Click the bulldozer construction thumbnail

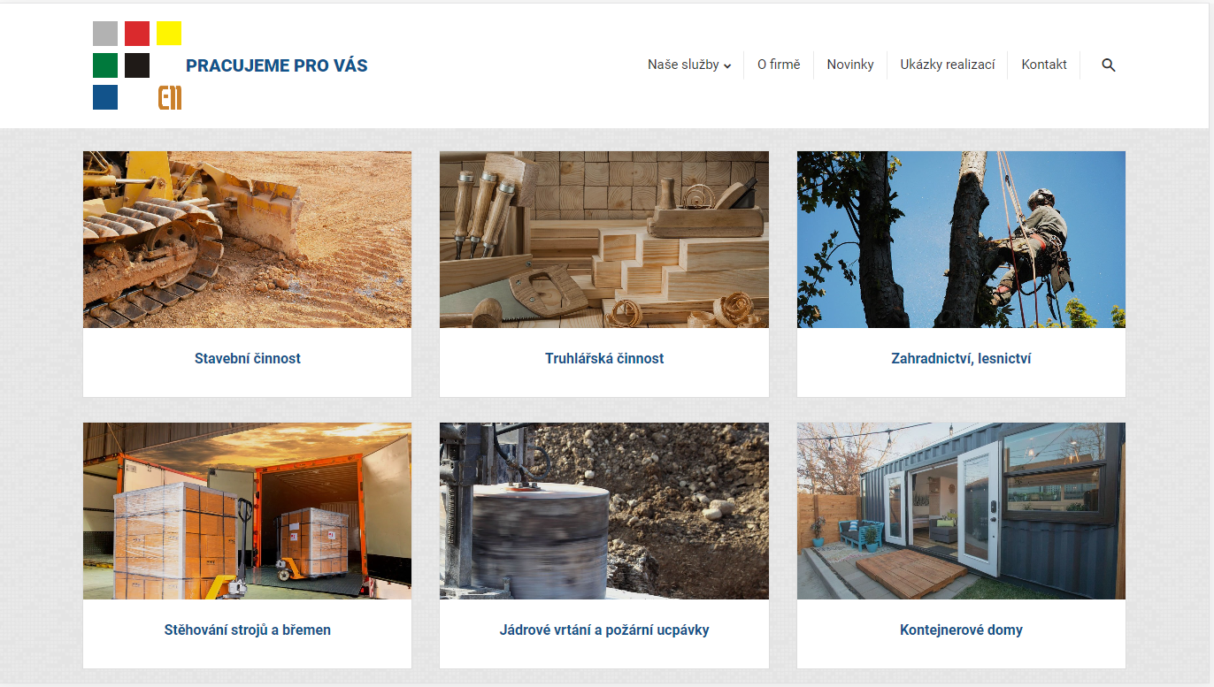click(x=248, y=240)
